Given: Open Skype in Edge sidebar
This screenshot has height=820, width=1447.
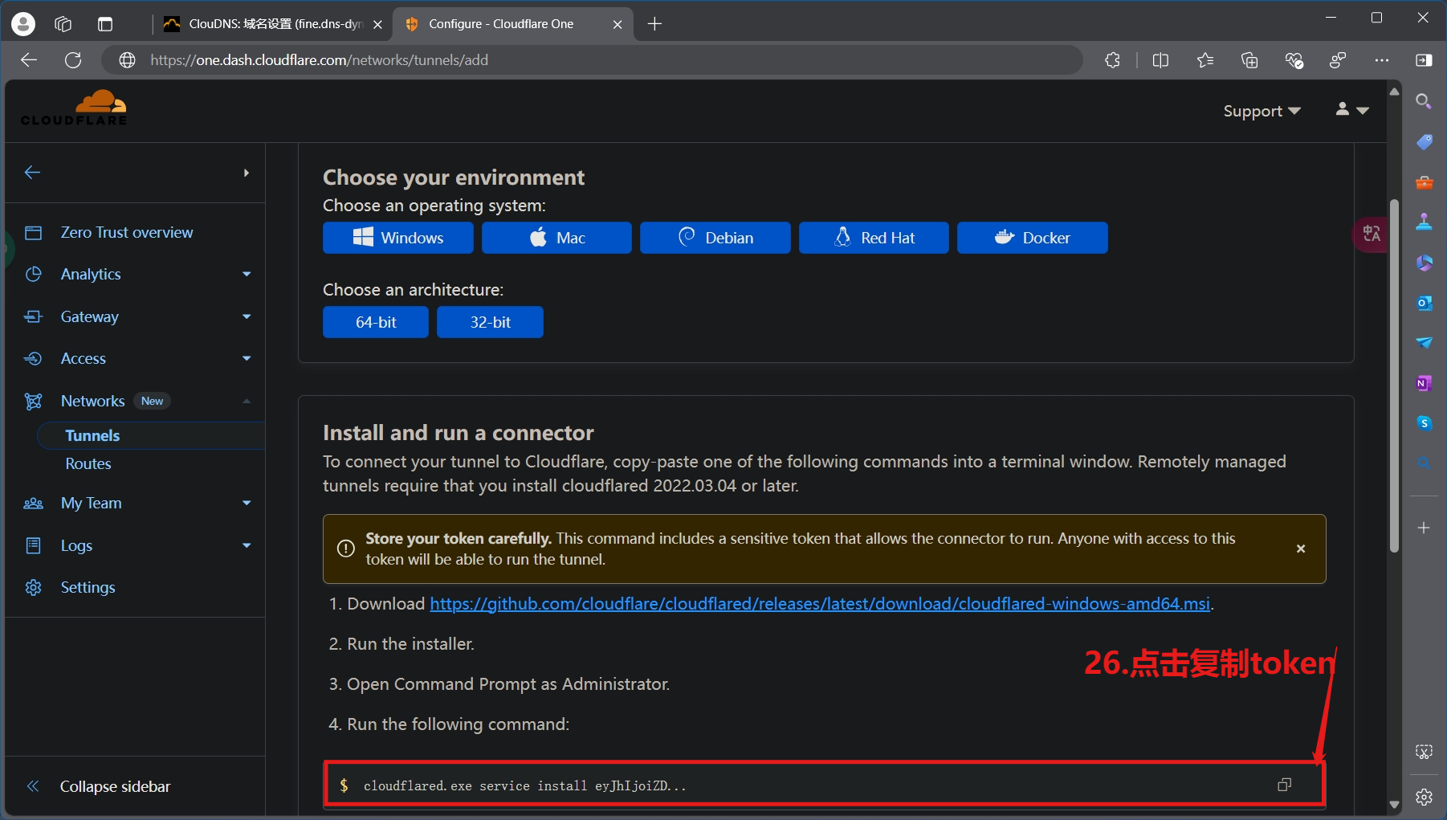Looking at the screenshot, I should 1424,423.
